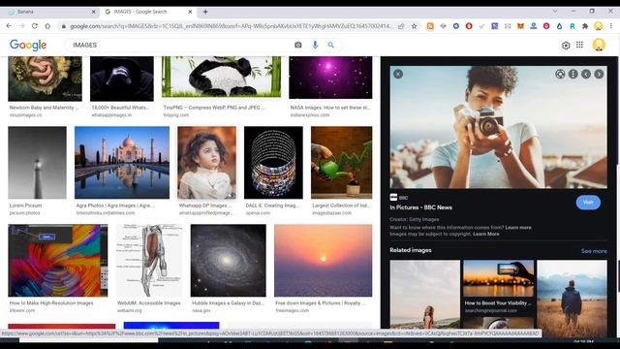Share this page from the address bar
620x349 pixels.
point(401,26)
